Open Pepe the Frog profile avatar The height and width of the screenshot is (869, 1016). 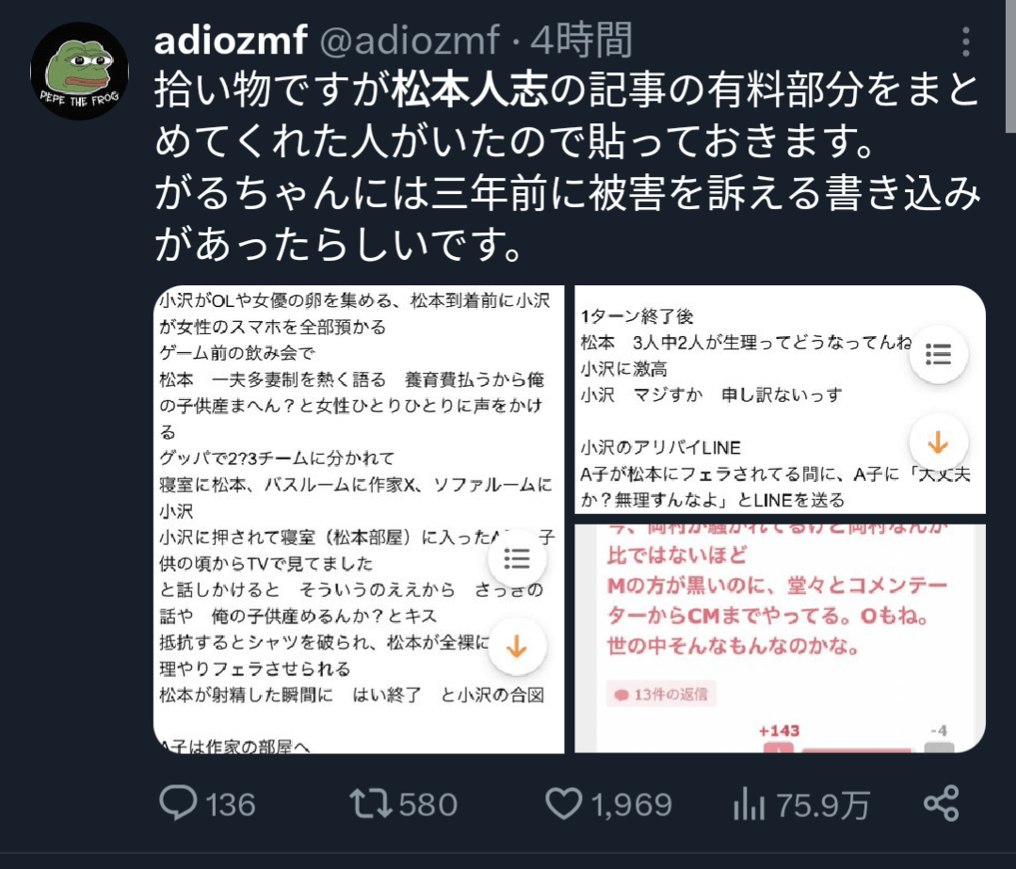pyautogui.click(x=79, y=72)
